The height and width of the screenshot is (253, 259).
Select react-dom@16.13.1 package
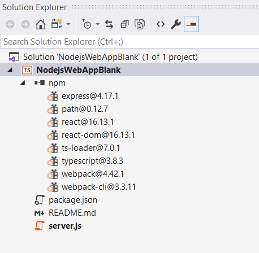point(98,135)
